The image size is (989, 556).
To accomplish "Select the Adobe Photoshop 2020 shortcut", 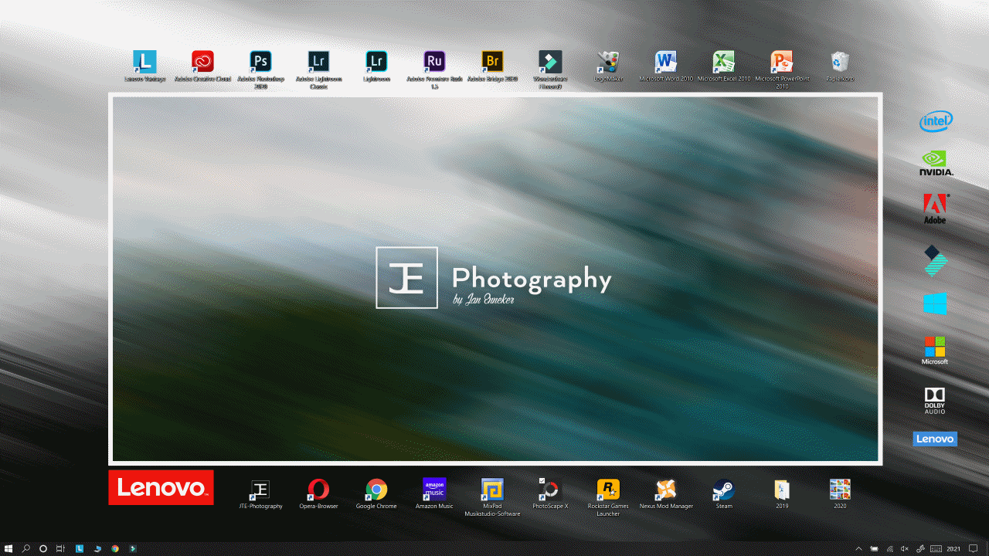I will pos(260,69).
